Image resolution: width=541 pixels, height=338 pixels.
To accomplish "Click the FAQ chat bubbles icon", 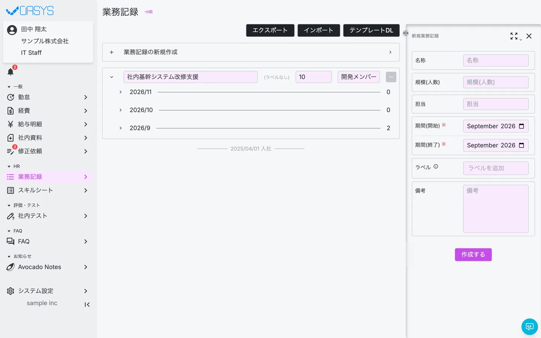I will tap(11, 241).
